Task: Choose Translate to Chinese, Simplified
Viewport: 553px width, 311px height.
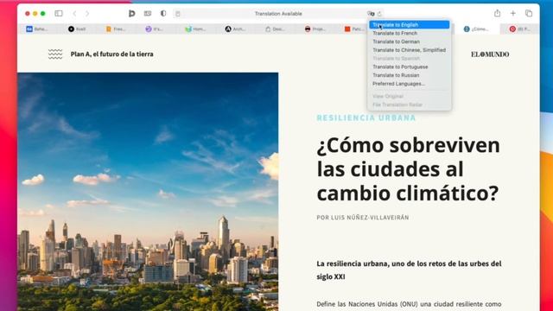Action: 409,50
